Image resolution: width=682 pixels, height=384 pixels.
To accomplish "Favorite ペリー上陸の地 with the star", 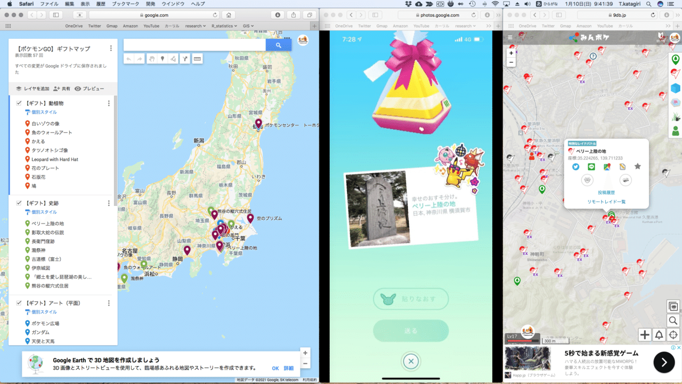I will tap(637, 166).
